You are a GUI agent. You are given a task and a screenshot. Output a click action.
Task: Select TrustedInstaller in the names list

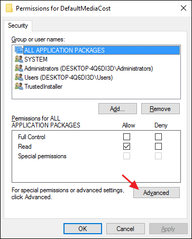[43, 87]
